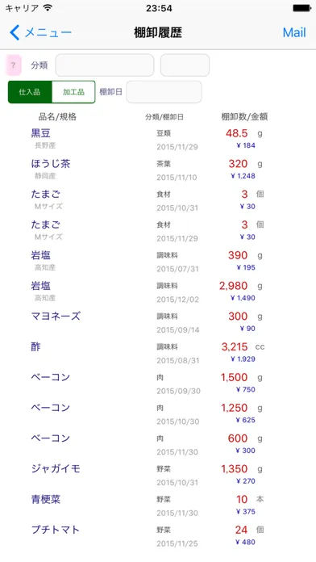Open the 分類 category selection field
The image size is (316, 562).
[x=105, y=65]
